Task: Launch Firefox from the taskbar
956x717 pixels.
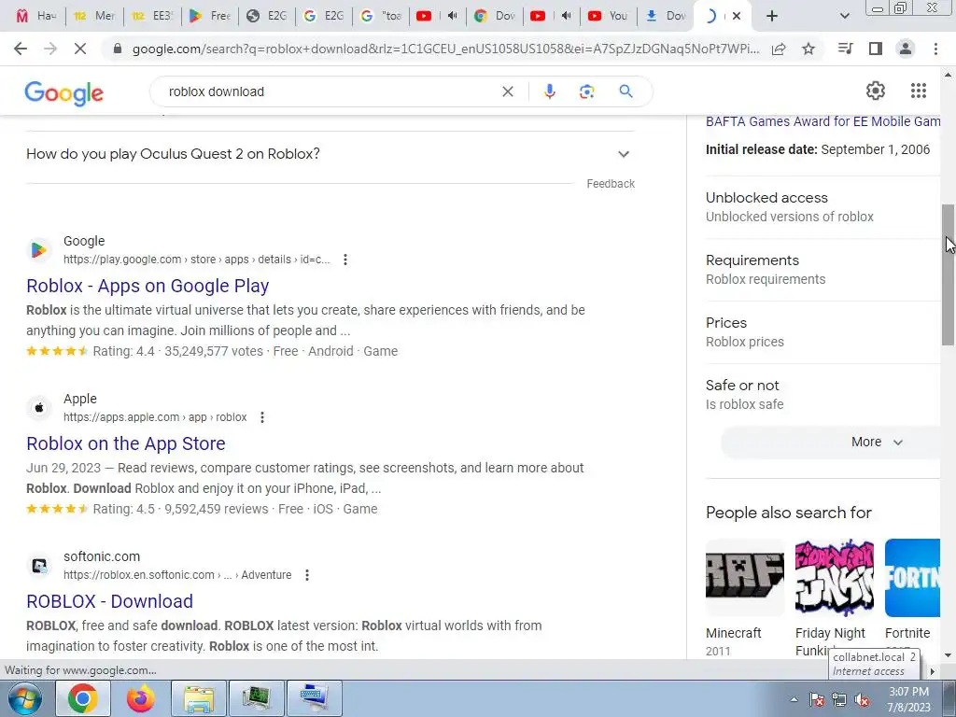Action: coord(141,698)
